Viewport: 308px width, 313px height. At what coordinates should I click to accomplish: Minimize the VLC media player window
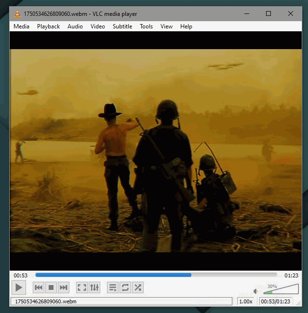click(247, 13)
